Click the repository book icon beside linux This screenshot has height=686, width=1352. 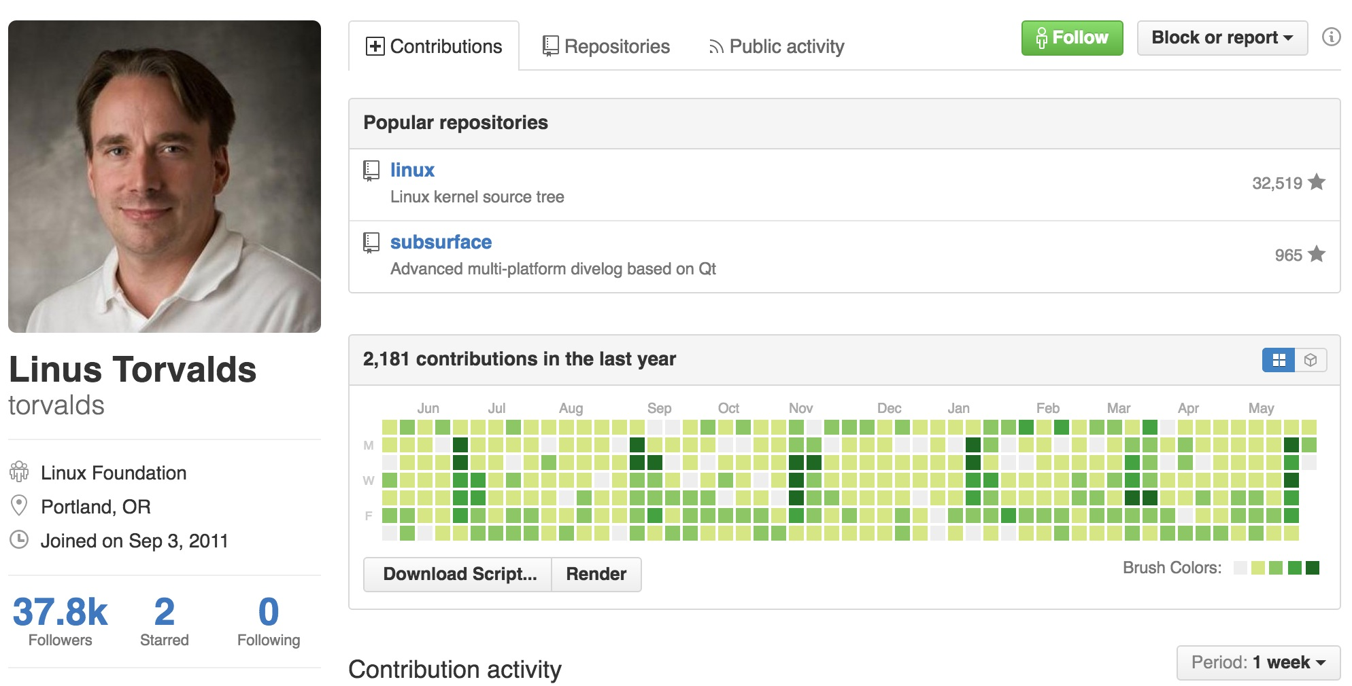click(371, 170)
